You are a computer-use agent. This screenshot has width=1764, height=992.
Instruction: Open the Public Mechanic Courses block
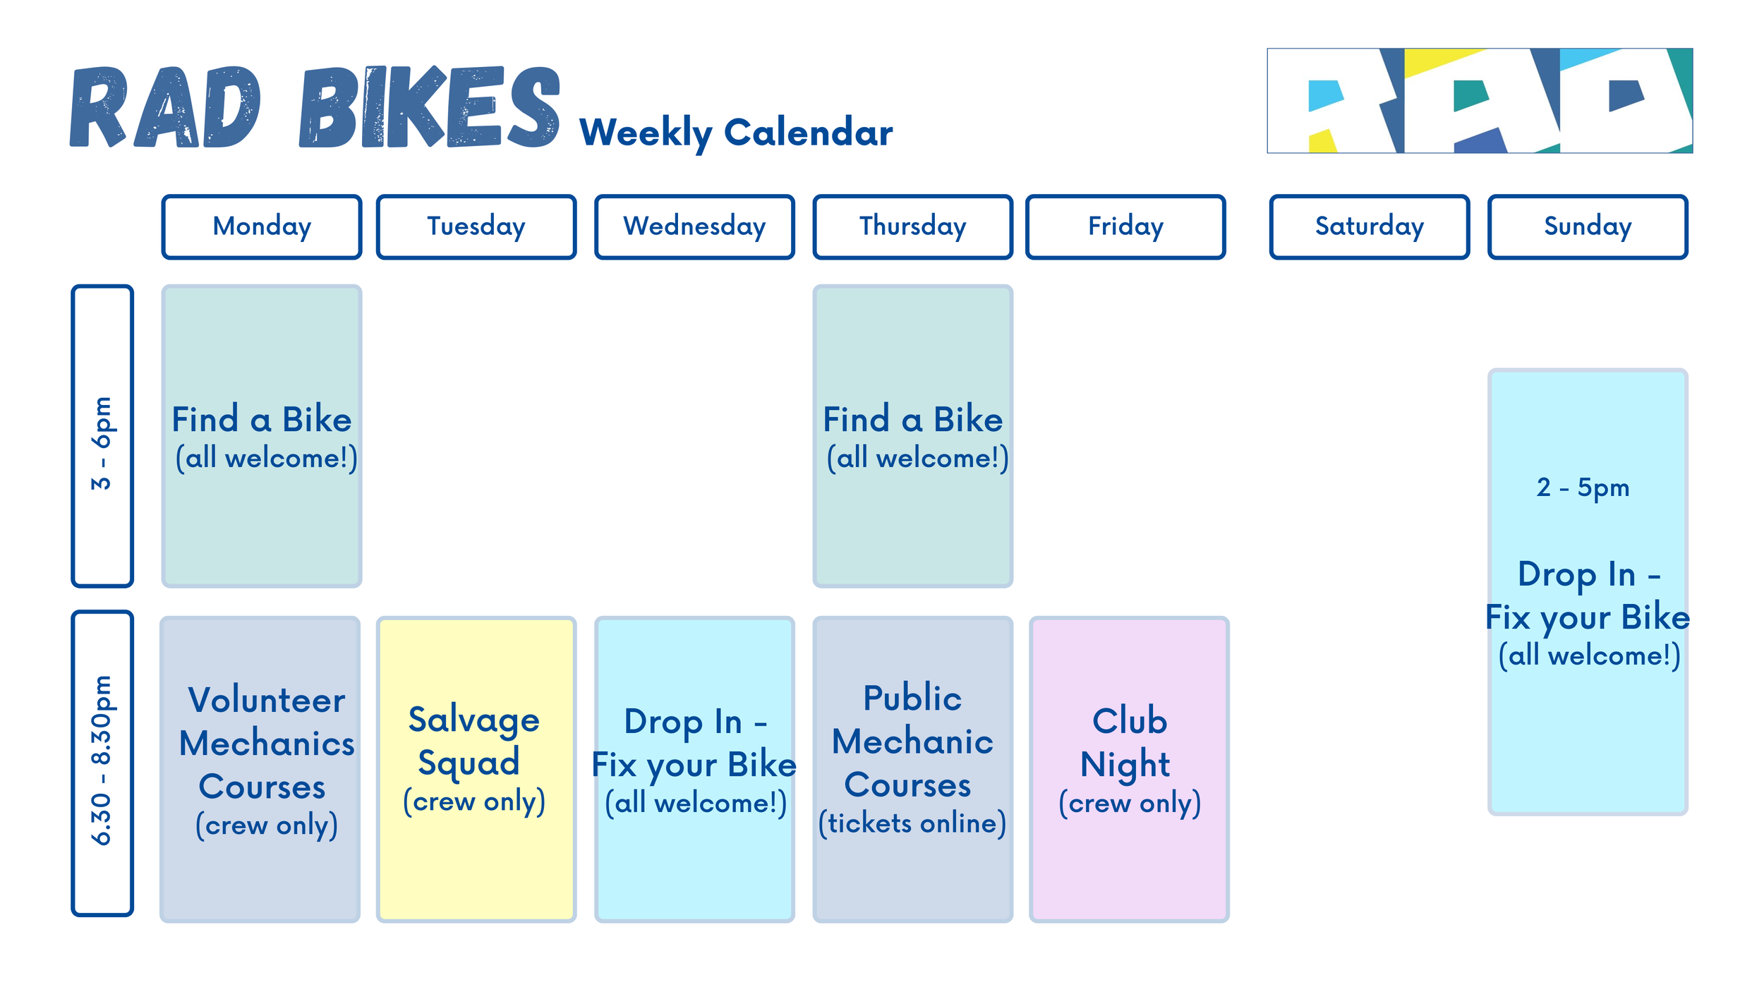click(912, 770)
